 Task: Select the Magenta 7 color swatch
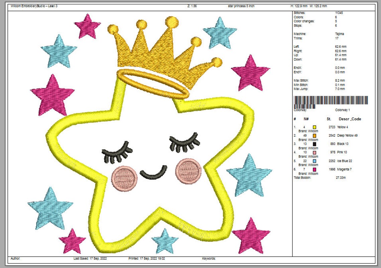[x=314, y=169]
